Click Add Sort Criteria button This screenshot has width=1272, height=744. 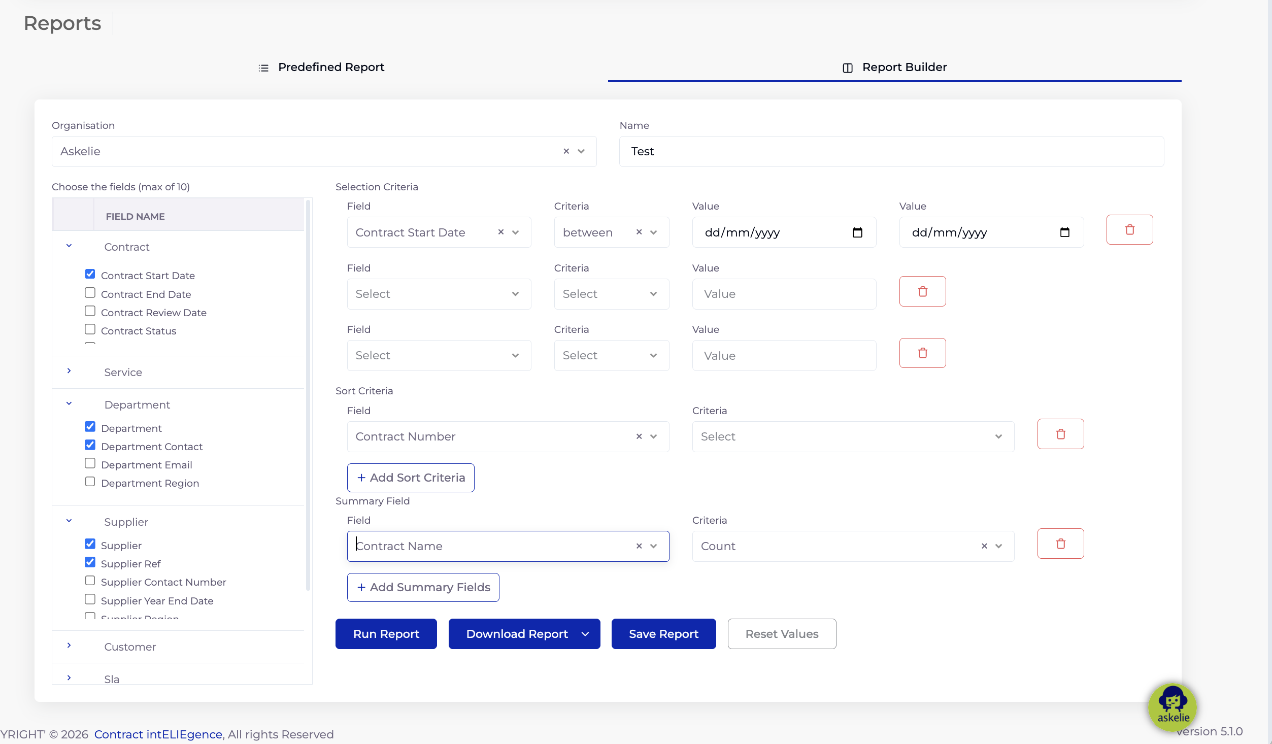click(411, 478)
